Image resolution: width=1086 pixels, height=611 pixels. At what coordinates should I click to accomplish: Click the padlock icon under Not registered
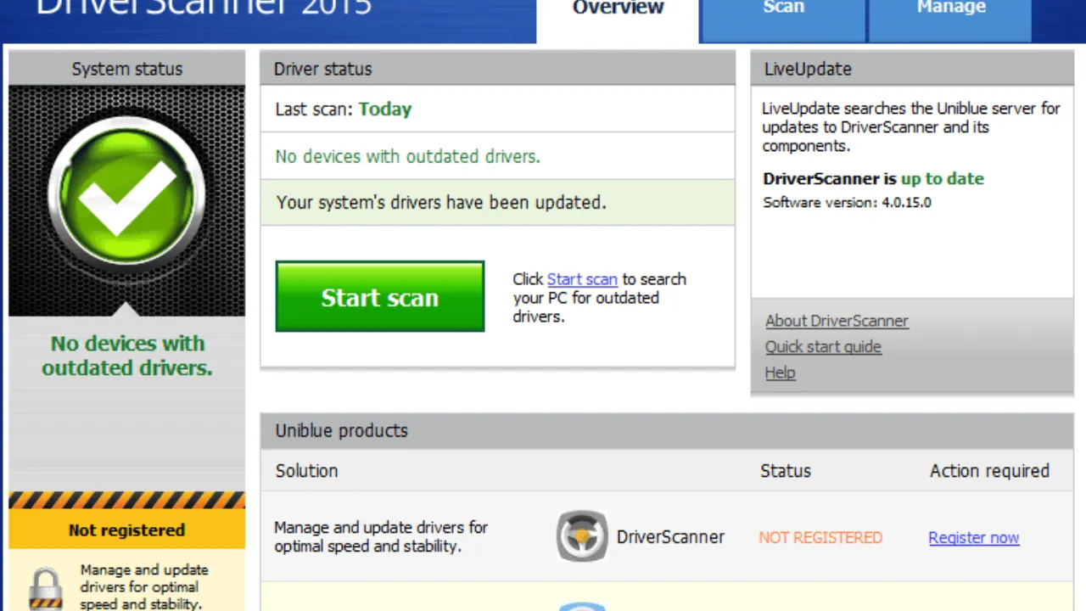click(44, 589)
